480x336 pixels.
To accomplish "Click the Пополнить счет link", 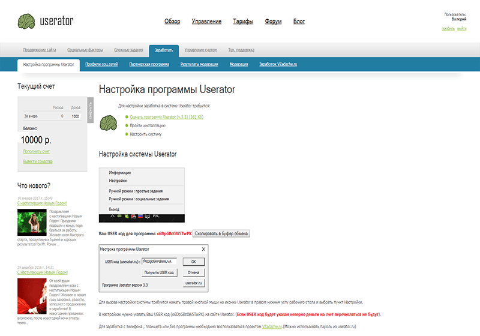I will pos(36,151).
